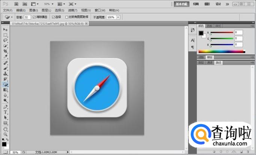
Task: Select the Move tool
Action: 5,30
